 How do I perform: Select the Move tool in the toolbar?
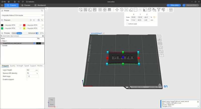point(117,10)
